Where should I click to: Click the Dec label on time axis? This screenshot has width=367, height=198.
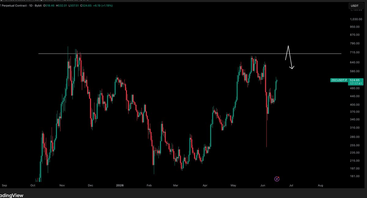91,185
